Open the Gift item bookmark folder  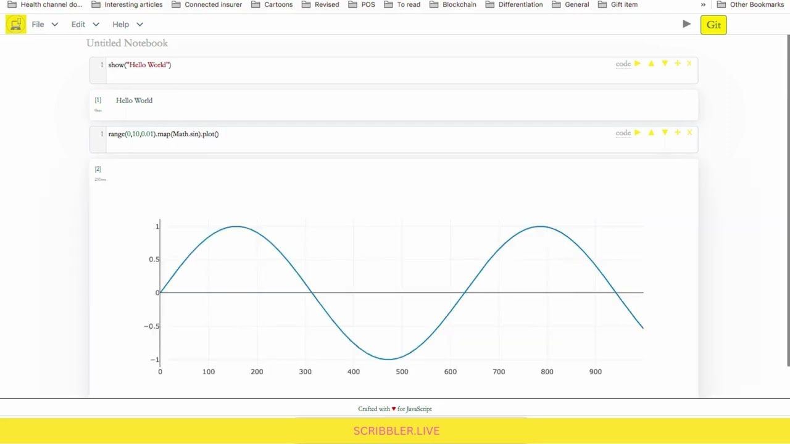[618, 4]
